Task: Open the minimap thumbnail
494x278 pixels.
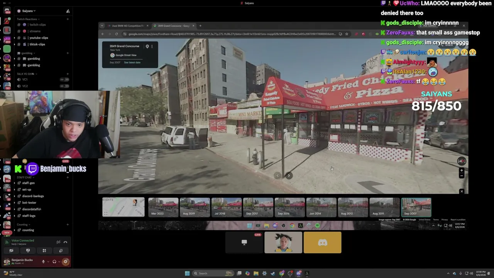Action: [x=123, y=207]
